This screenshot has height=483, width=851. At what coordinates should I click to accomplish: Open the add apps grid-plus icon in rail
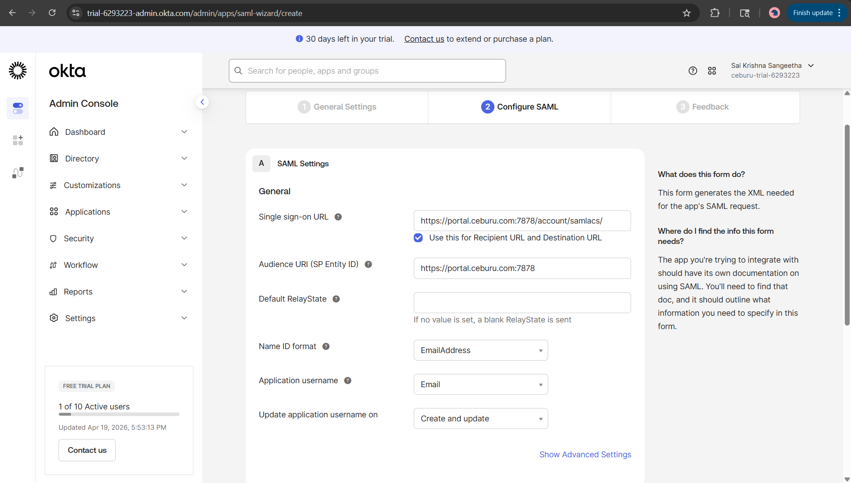coord(18,140)
